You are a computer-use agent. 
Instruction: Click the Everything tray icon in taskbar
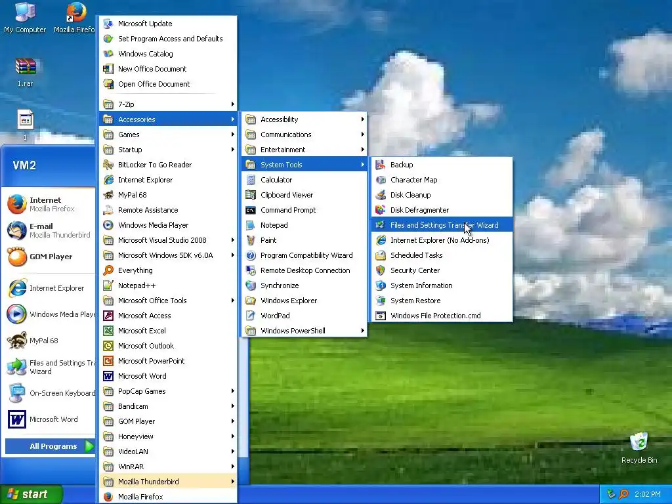click(x=623, y=494)
